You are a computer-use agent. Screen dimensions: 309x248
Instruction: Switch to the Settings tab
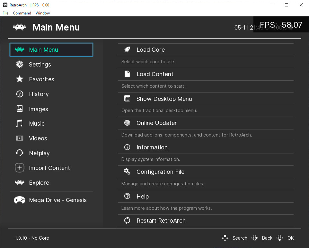(x=51, y=65)
